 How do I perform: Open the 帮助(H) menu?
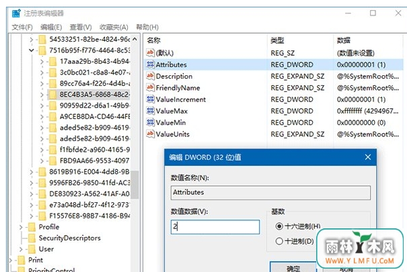pyautogui.click(x=147, y=27)
